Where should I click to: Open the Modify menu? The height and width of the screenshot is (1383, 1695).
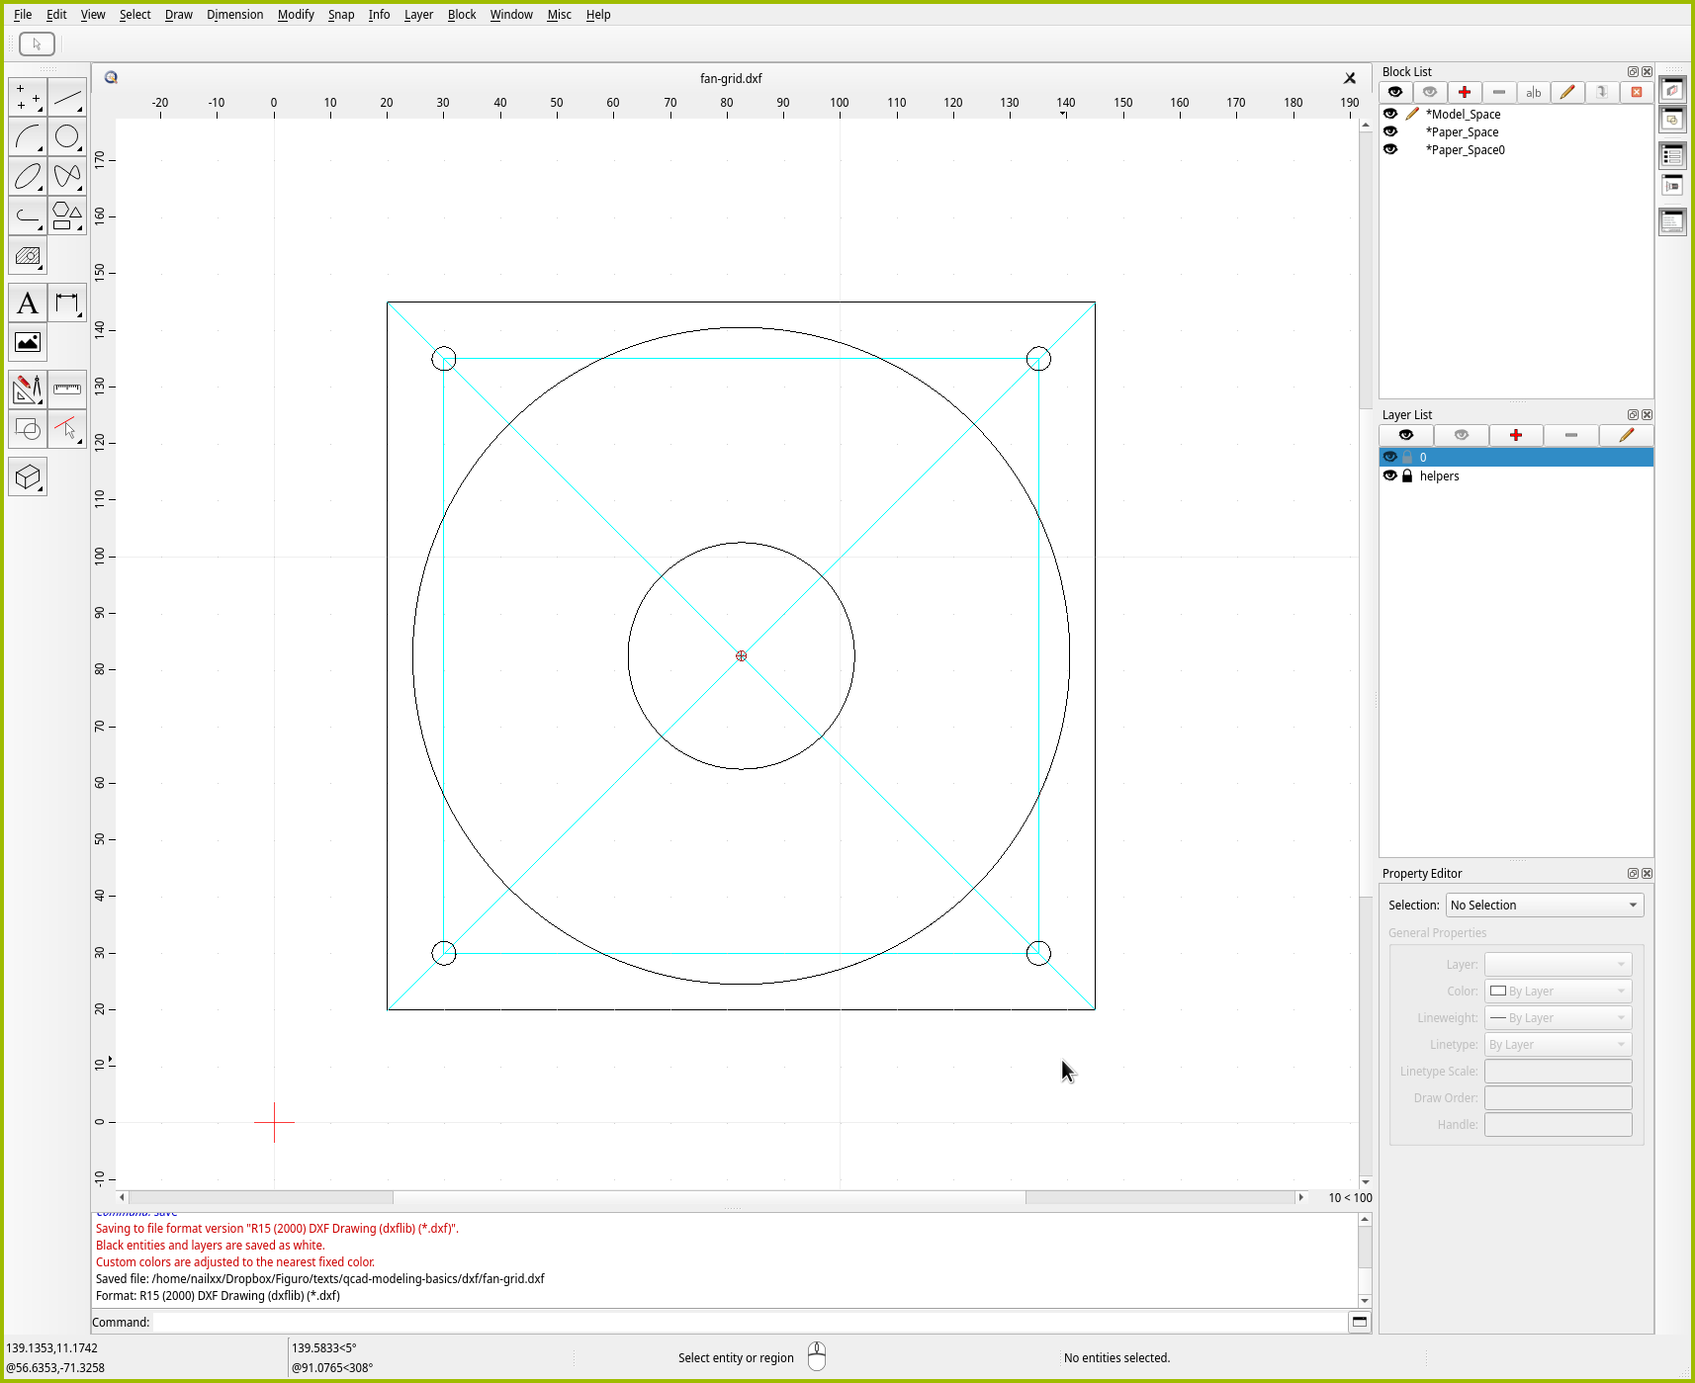(295, 15)
